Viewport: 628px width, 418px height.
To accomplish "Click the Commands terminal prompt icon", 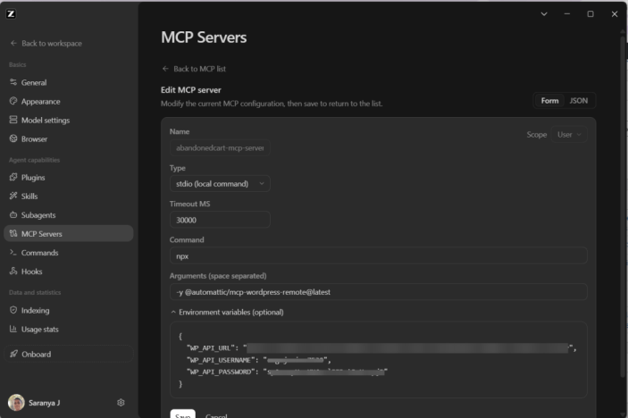I will pyautogui.click(x=13, y=252).
